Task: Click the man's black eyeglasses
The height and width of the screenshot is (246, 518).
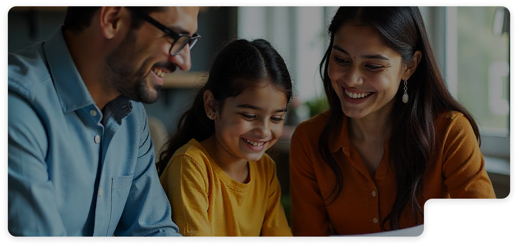Action: (177, 38)
